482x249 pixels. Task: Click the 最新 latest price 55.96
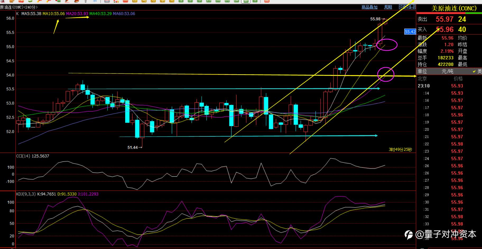447,38
